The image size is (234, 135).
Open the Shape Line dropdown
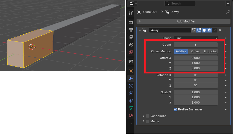coord(196,38)
